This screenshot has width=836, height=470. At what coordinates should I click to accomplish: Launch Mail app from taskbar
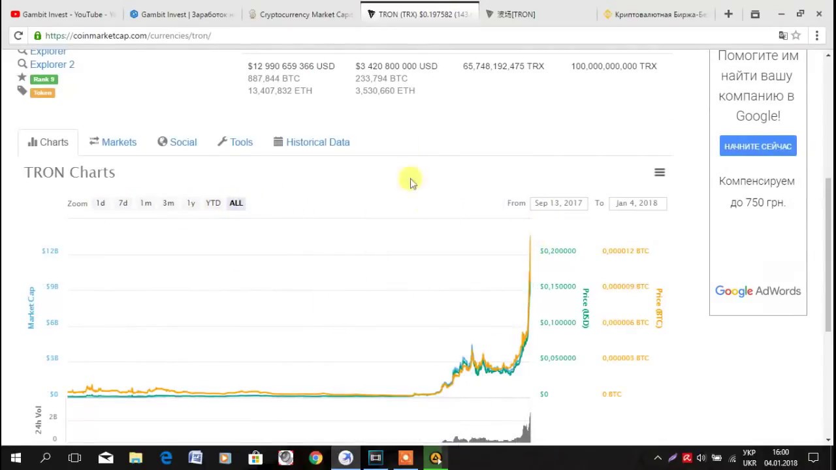pos(105,458)
